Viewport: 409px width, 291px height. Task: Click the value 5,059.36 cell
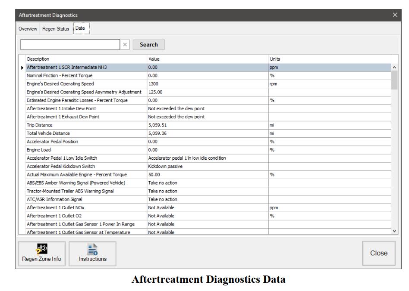click(208, 133)
